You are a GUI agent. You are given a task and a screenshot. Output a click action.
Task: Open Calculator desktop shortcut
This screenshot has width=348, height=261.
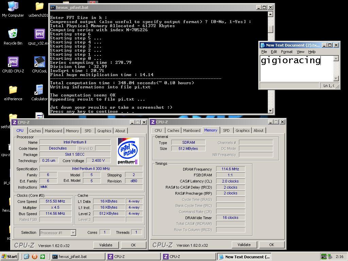coord(39,93)
